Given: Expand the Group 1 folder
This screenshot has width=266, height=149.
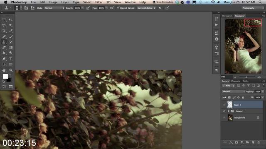Looking at the screenshot, I should click(229, 111).
